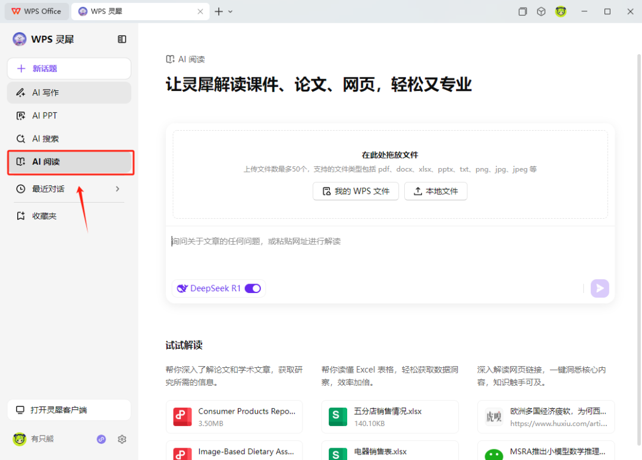This screenshot has width=642, height=460.
Task: Click the AI 阅读 book icon in header
Action: (x=170, y=59)
